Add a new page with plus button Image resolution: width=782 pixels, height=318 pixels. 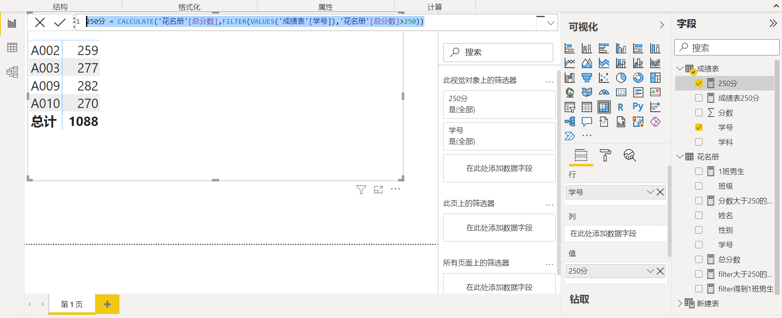pyautogui.click(x=107, y=304)
